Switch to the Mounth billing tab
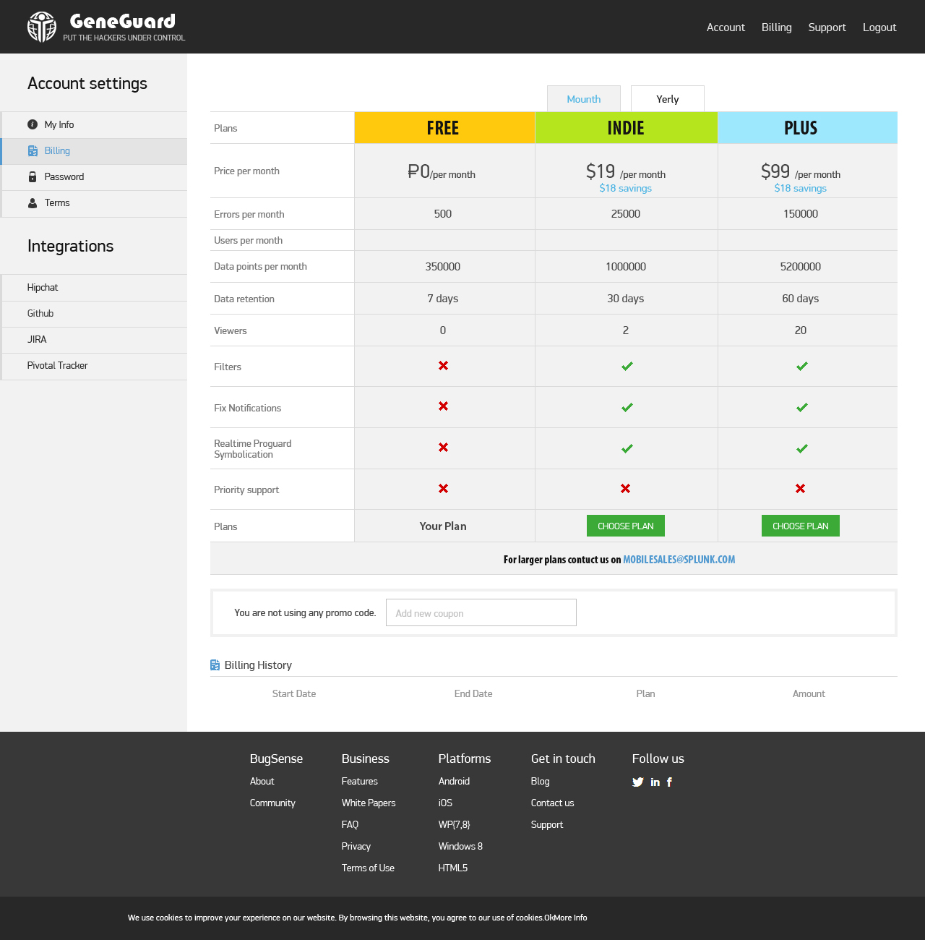This screenshot has width=925, height=940. click(584, 99)
